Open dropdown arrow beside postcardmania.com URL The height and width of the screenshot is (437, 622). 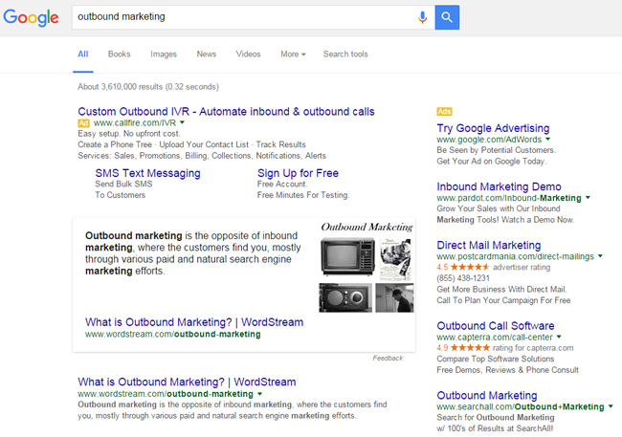600,256
